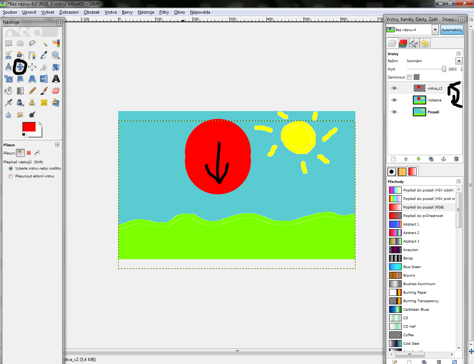The height and width of the screenshot is (364, 474).
Task: Switch to the Channels tab
Action: (403, 44)
